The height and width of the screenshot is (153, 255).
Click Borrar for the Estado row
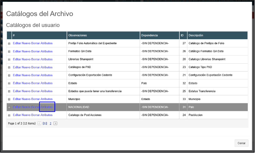click(x=35, y=83)
